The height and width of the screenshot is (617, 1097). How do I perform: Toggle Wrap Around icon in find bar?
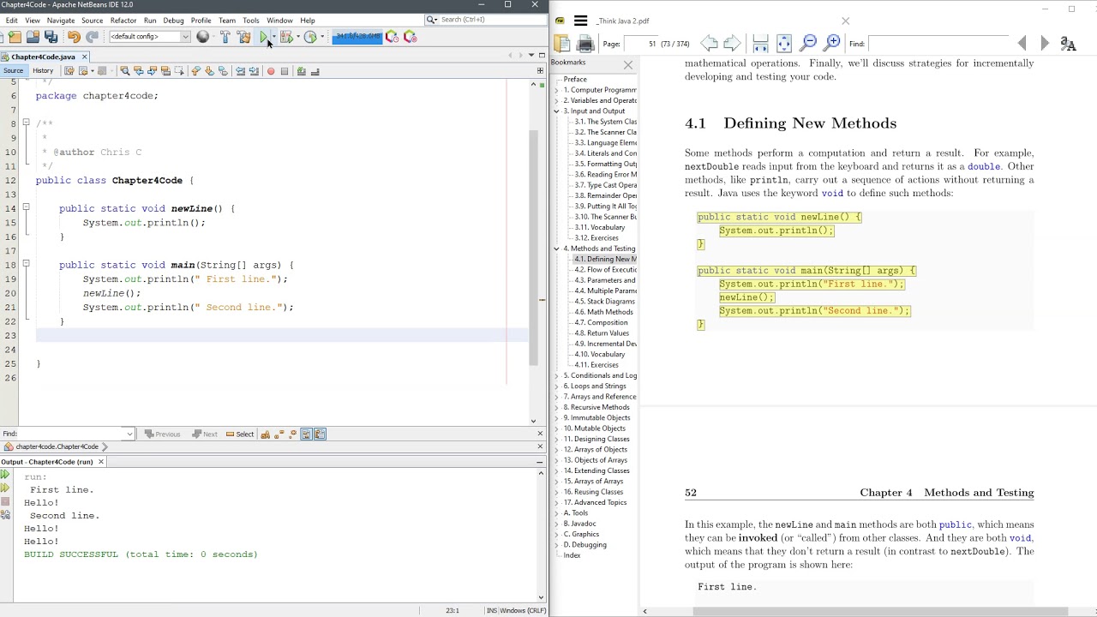(x=320, y=434)
